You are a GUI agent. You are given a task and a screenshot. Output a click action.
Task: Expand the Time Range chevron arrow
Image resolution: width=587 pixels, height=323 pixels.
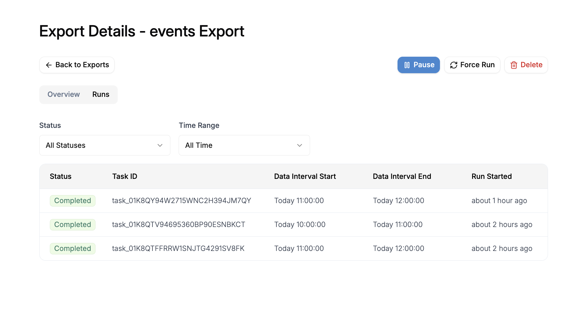299,145
